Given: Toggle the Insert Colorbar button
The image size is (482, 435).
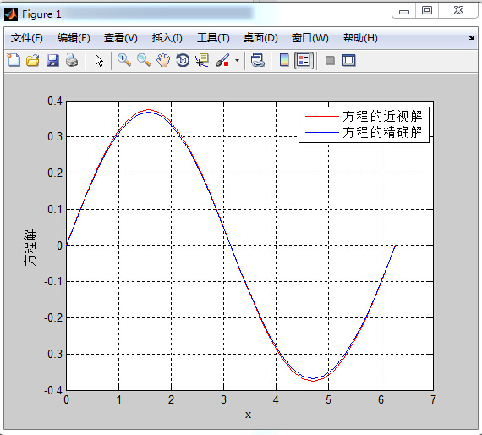Looking at the screenshot, I should pos(284,60).
